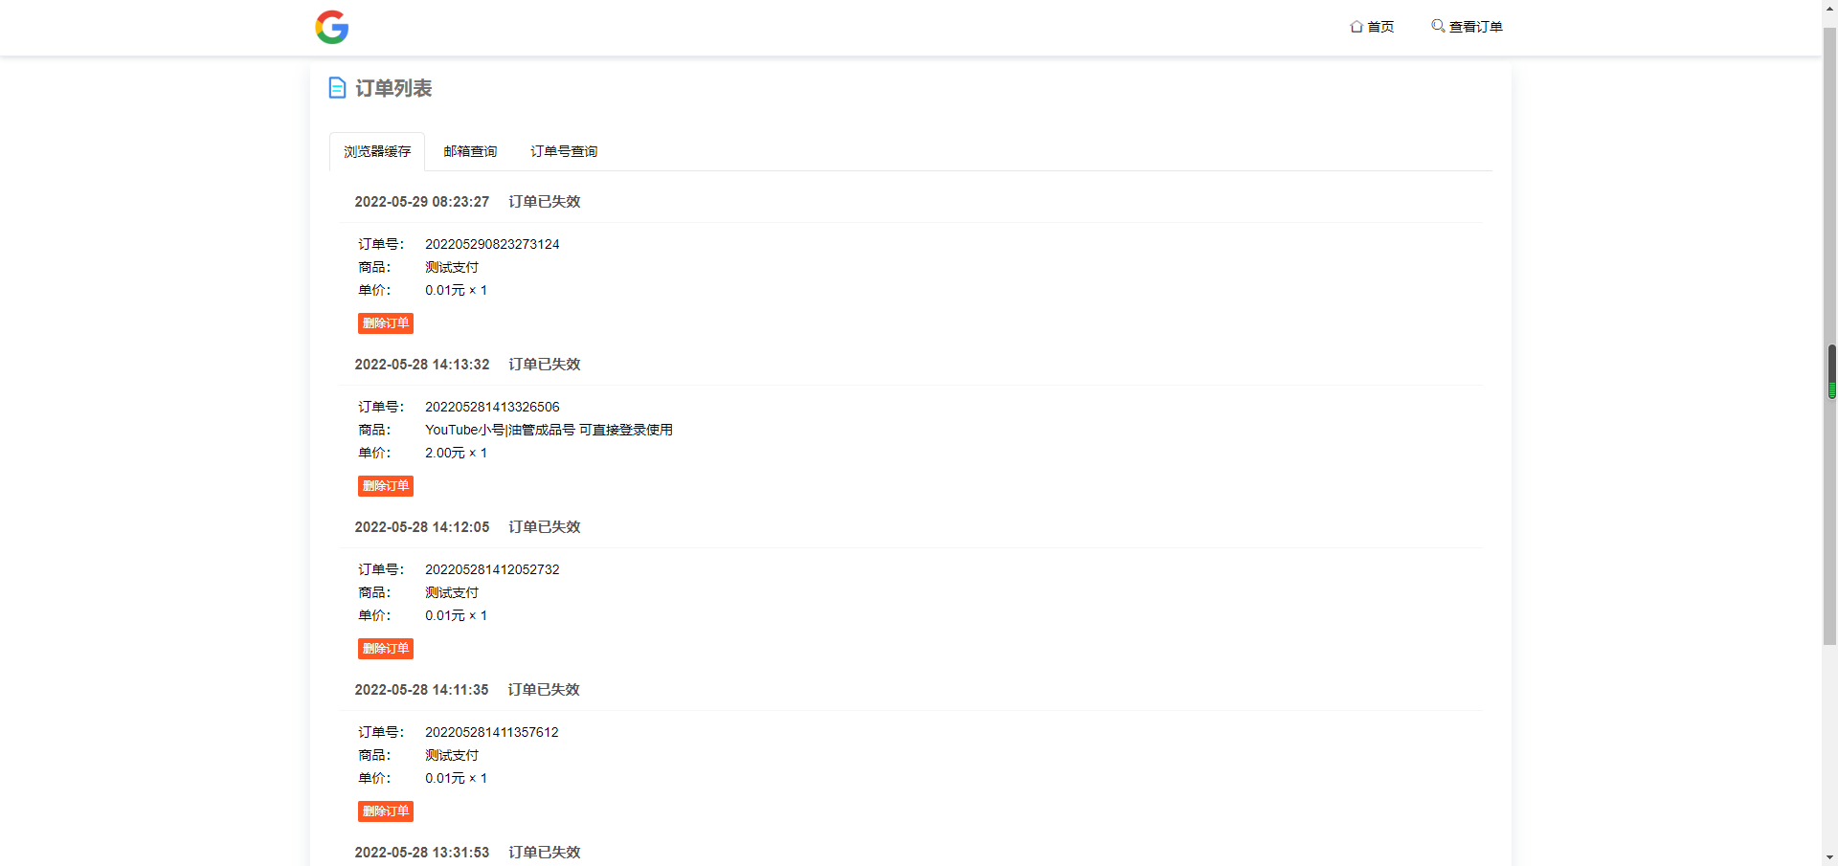Delete order 202205281411357612

[x=386, y=811]
